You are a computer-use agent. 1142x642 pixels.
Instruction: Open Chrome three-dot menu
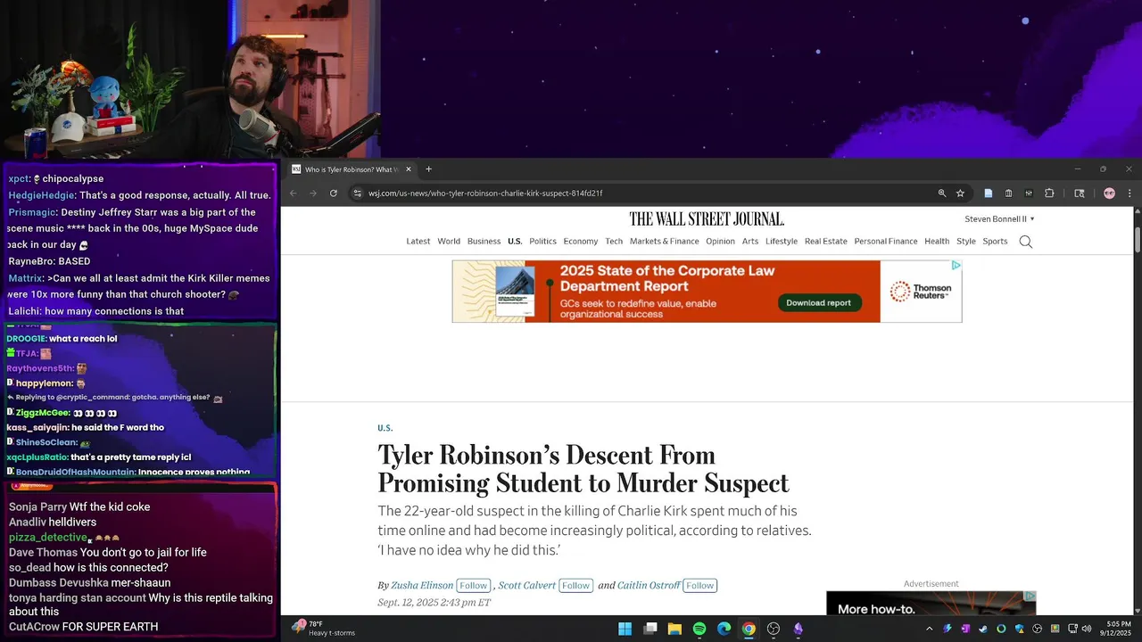[1129, 193]
